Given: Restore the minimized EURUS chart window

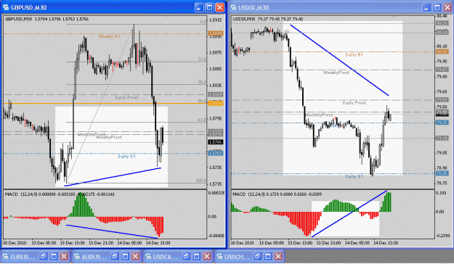Looking at the screenshot, I should [44, 256].
